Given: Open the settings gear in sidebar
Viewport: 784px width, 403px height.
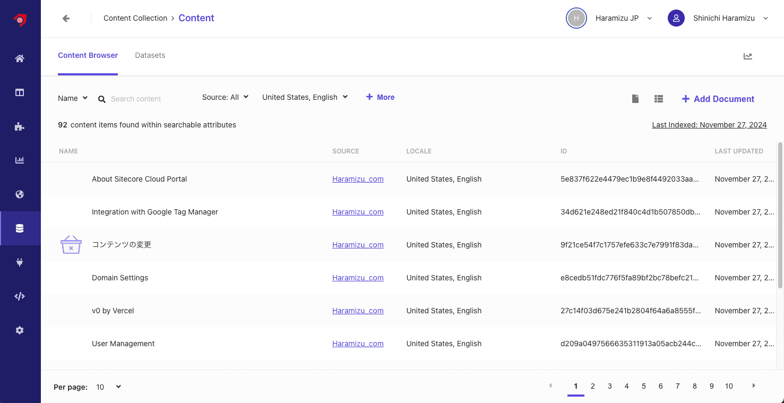Looking at the screenshot, I should point(20,330).
